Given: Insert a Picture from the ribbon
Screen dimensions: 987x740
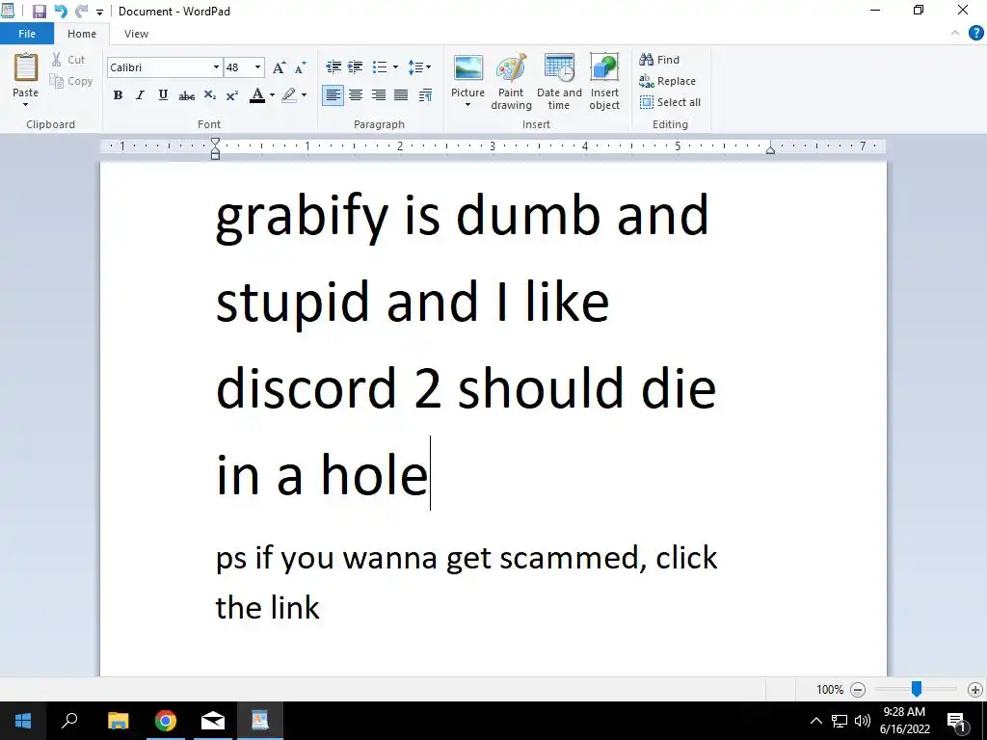Looking at the screenshot, I should click(x=467, y=75).
